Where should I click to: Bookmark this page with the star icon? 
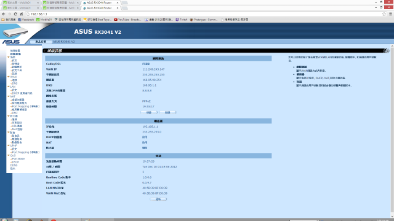click(384, 14)
